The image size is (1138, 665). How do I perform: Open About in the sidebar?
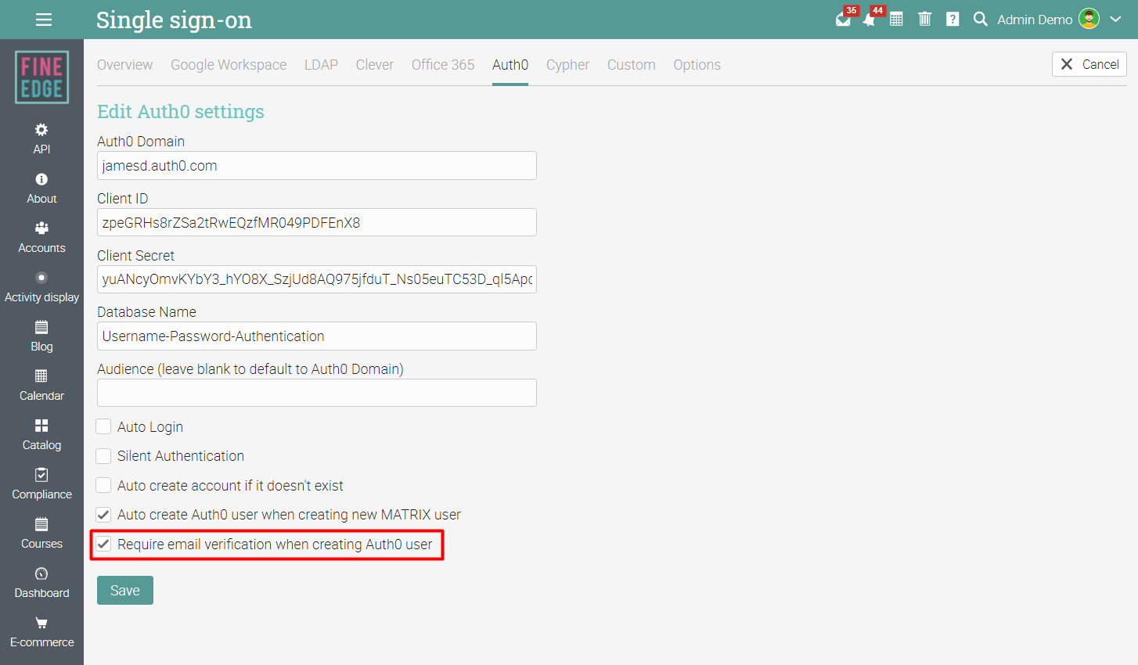click(41, 189)
